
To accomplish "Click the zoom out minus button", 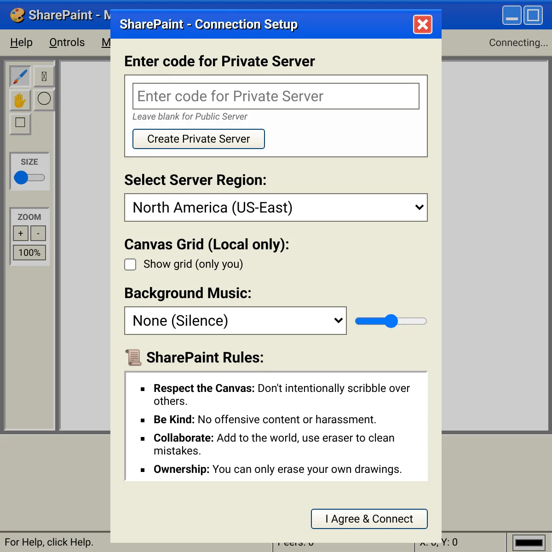I will tap(38, 233).
